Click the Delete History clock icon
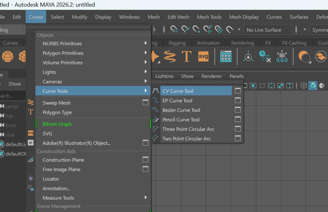The width and height of the screenshot is (328, 212). [265, 57]
